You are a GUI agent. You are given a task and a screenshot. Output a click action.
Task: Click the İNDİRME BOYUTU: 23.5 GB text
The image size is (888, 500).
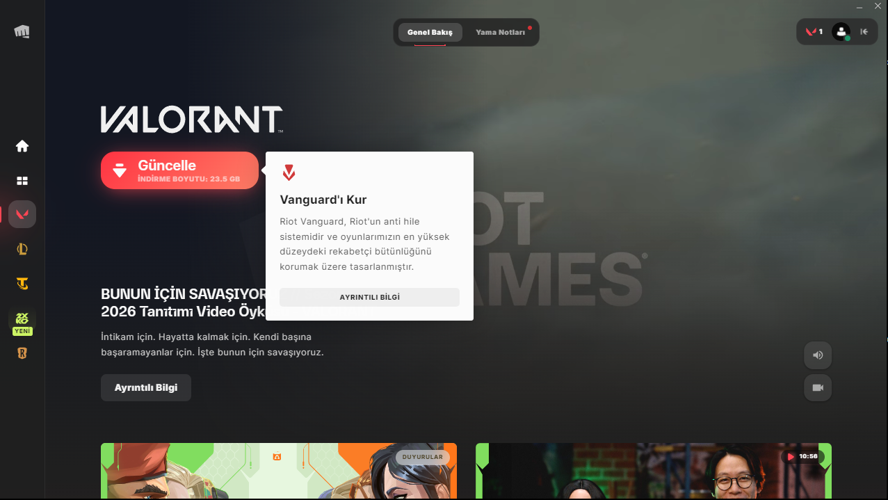(x=188, y=179)
